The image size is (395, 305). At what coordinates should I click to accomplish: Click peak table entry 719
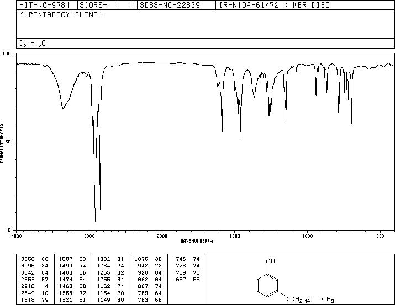coord(181,272)
